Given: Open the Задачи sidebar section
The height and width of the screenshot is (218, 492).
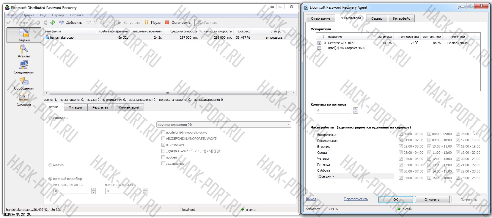Looking at the screenshot, I should click(x=24, y=35).
